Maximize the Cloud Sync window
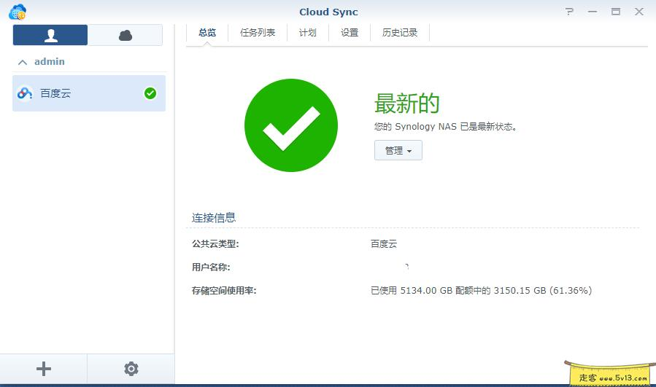 tap(616, 12)
